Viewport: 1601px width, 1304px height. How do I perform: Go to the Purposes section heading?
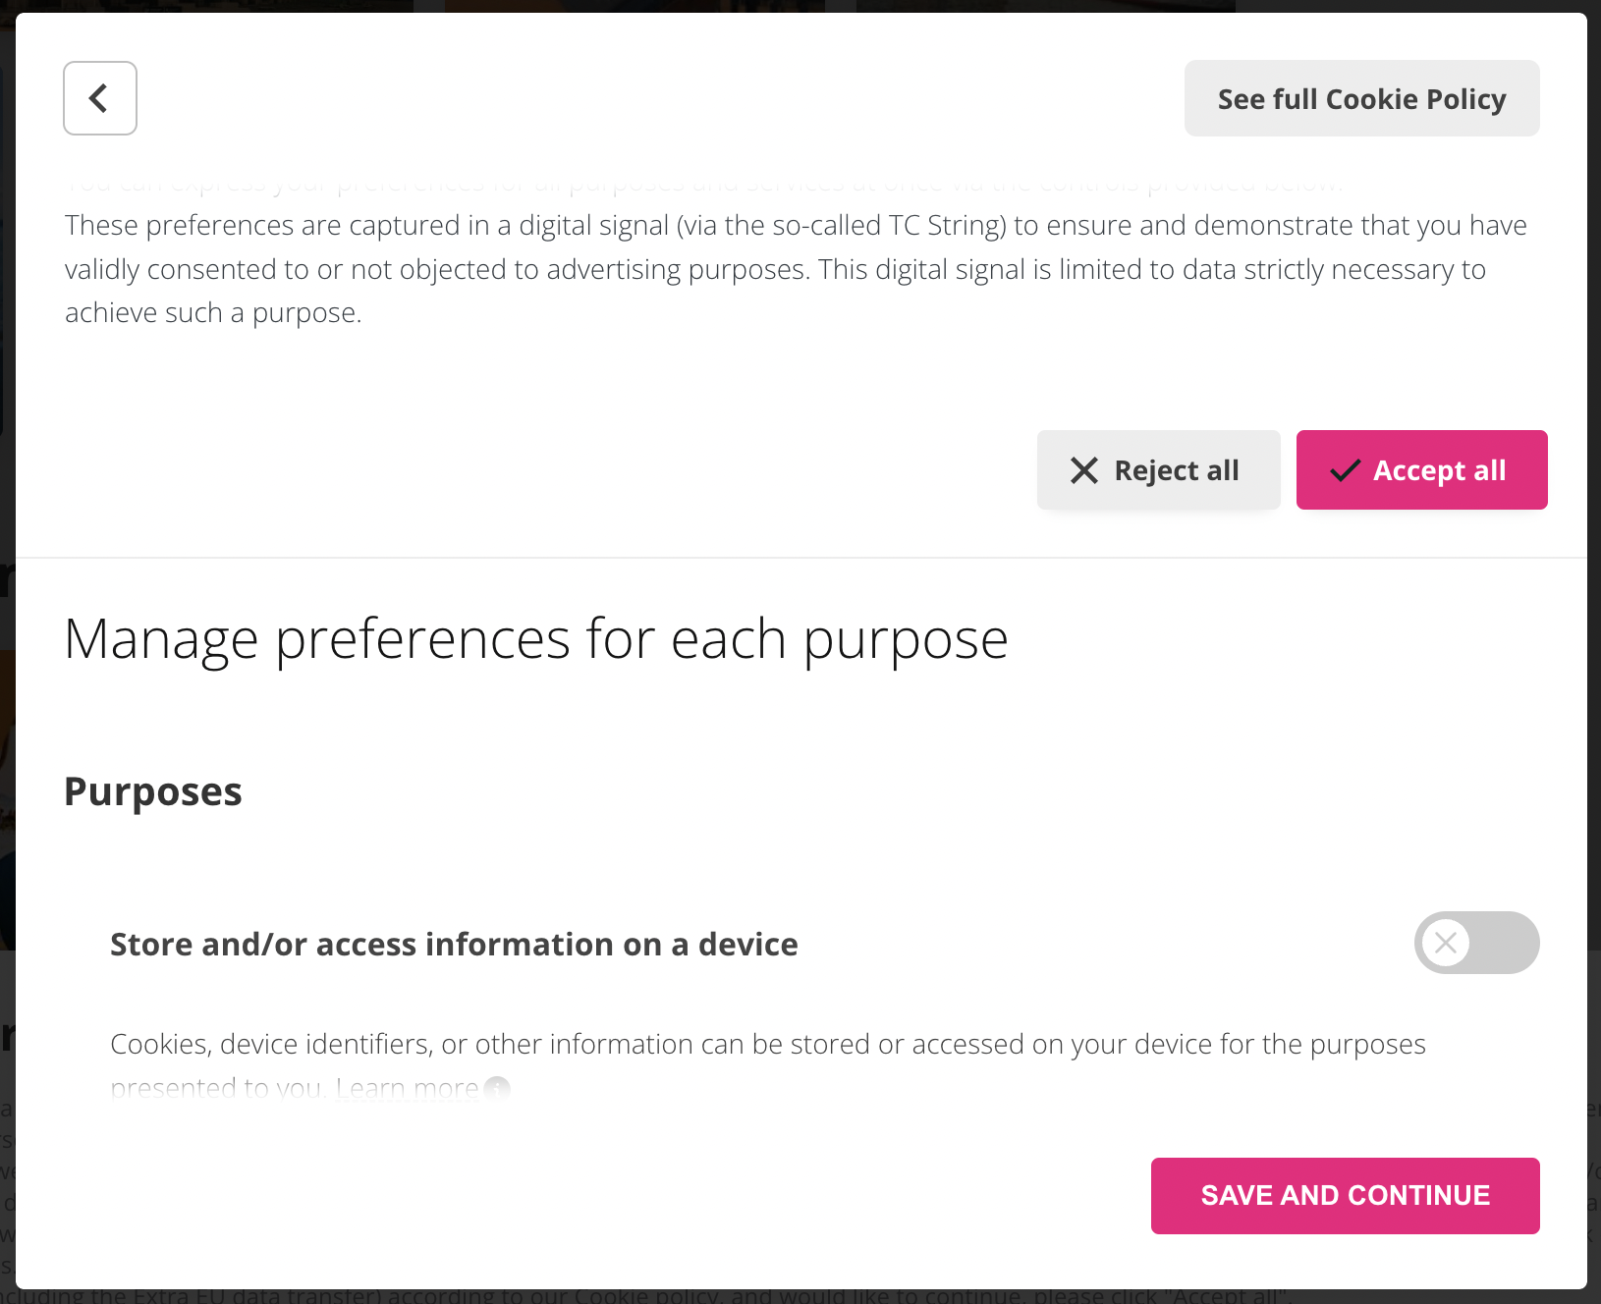pos(152,790)
